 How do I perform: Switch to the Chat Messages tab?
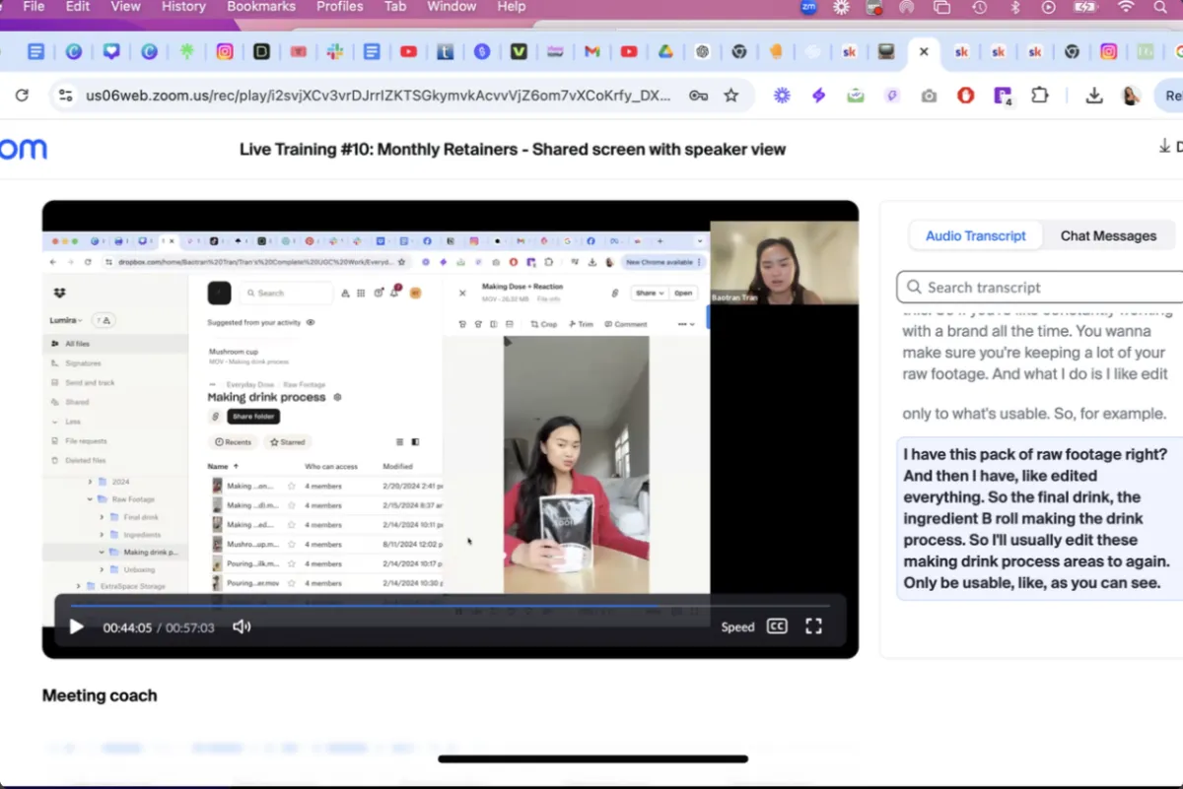click(x=1108, y=235)
